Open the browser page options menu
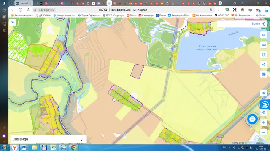This screenshot has height=151, width=270. [x=219, y=10]
